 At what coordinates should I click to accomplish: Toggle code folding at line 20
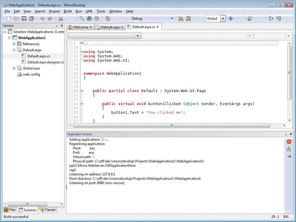82,91
